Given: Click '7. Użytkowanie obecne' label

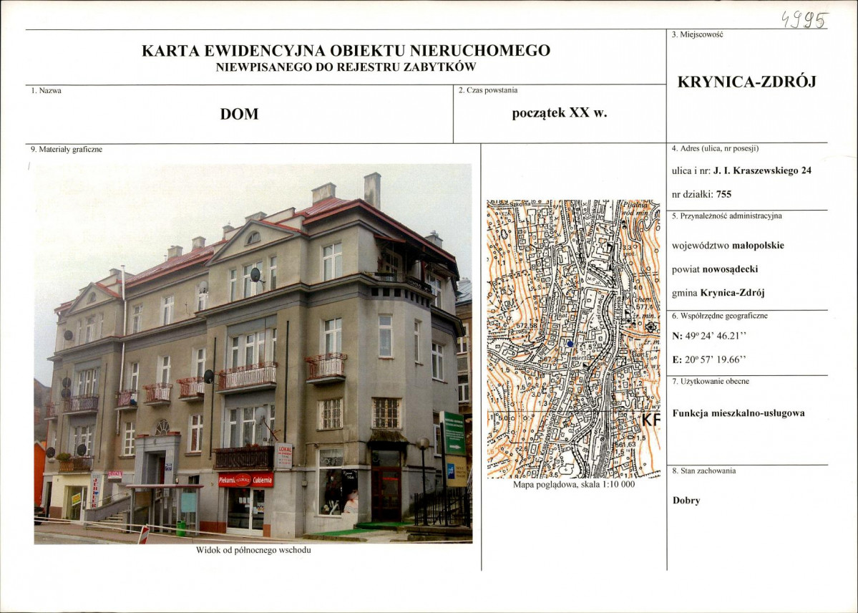Looking at the screenshot, I should [711, 381].
